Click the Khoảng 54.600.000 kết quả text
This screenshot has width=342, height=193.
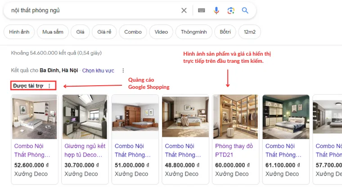pos(56,53)
